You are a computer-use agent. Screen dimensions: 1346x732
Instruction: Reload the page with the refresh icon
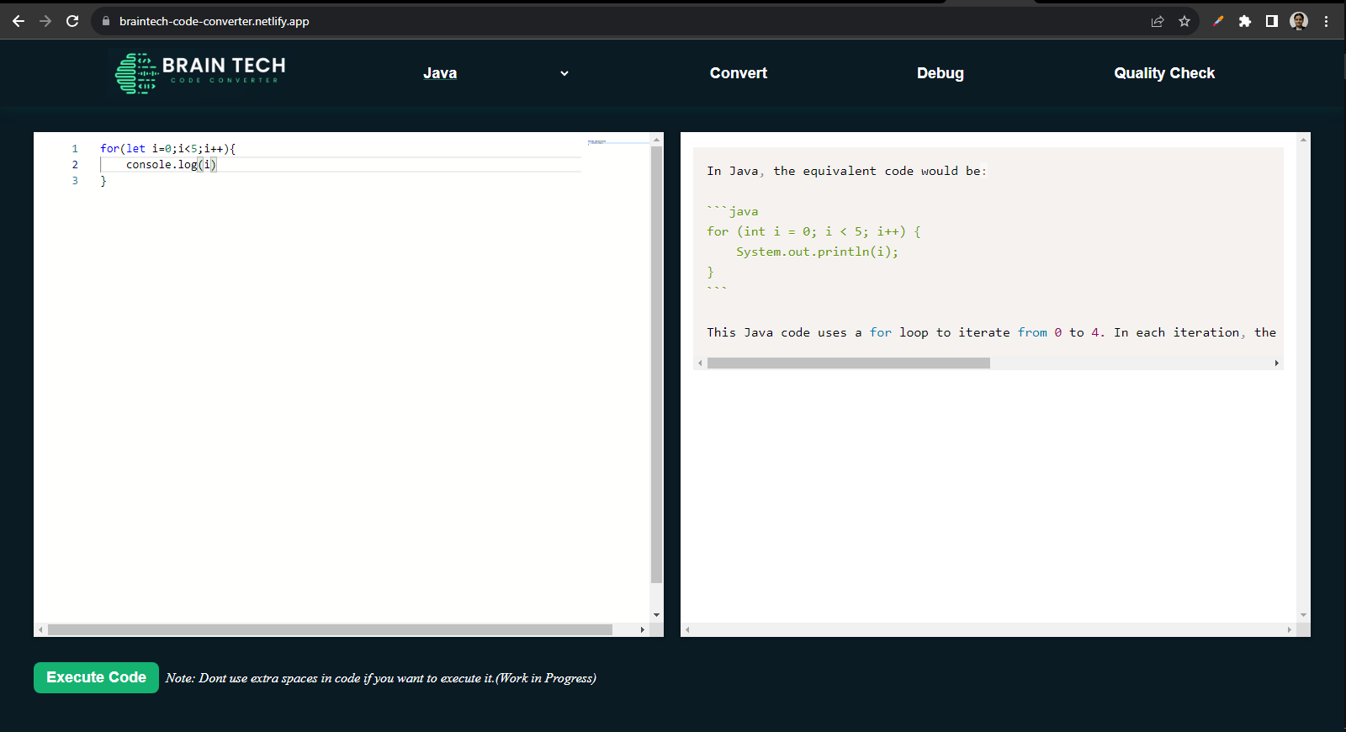tap(72, 21)
